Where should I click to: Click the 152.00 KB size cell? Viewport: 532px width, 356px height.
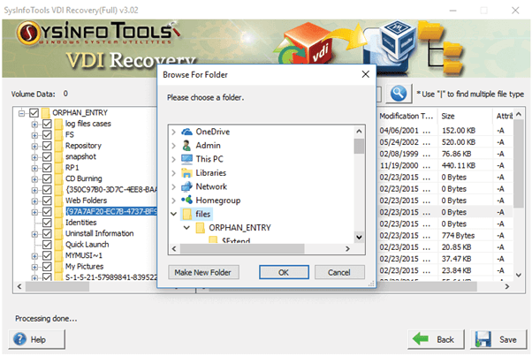click(459, 131)
